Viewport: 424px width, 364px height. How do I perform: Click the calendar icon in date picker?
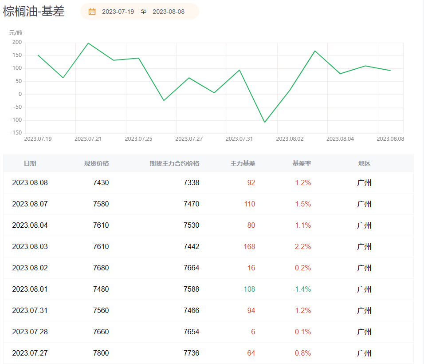pos(92,12)
